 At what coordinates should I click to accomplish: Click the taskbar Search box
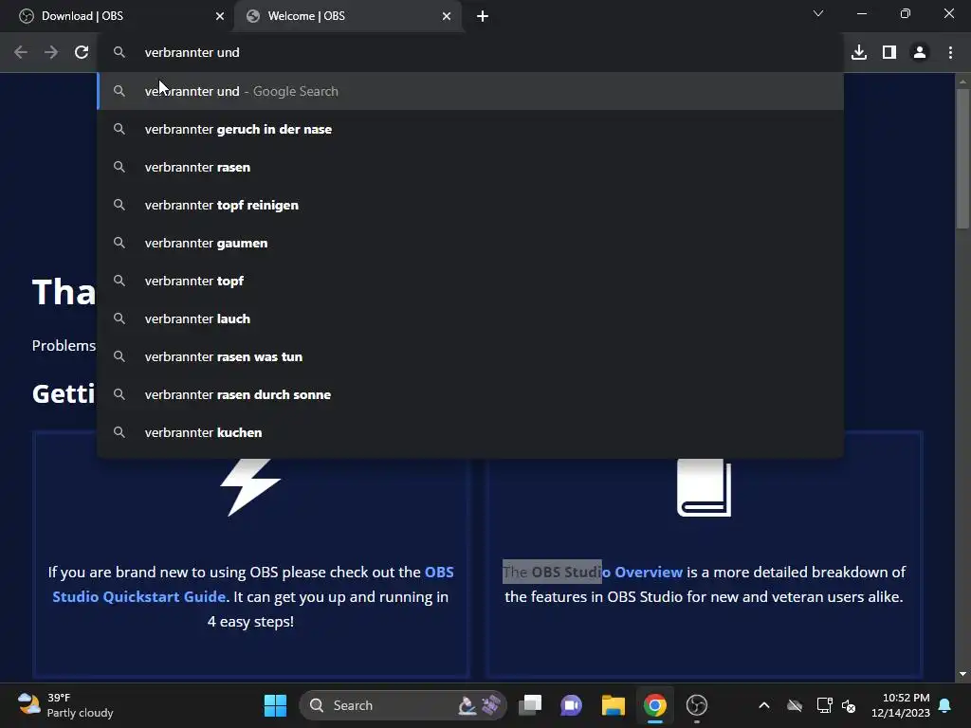(403, 705)
